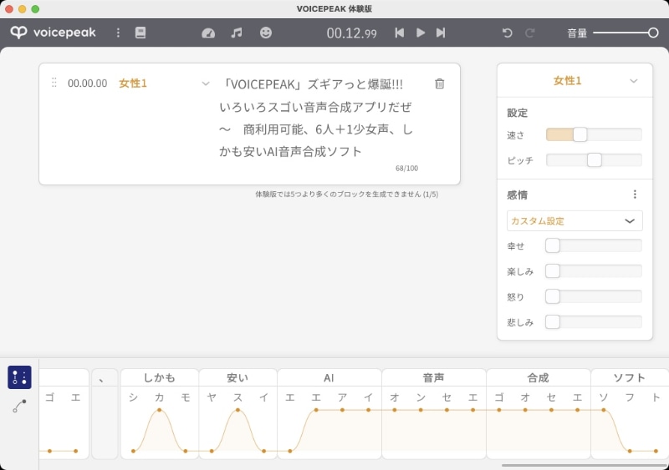Click the 悲しみ emotion slider
669x470 pixels.
coord(594,322)
